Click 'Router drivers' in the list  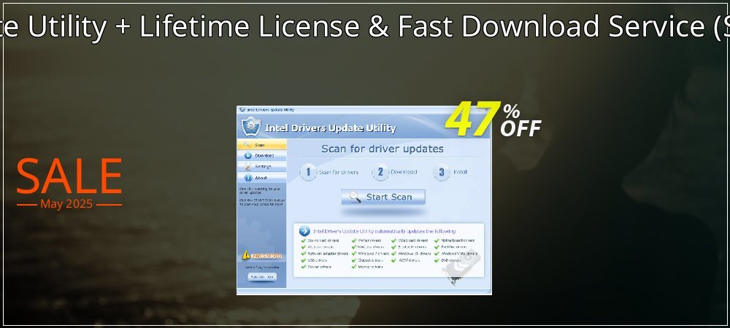(320, 267)
